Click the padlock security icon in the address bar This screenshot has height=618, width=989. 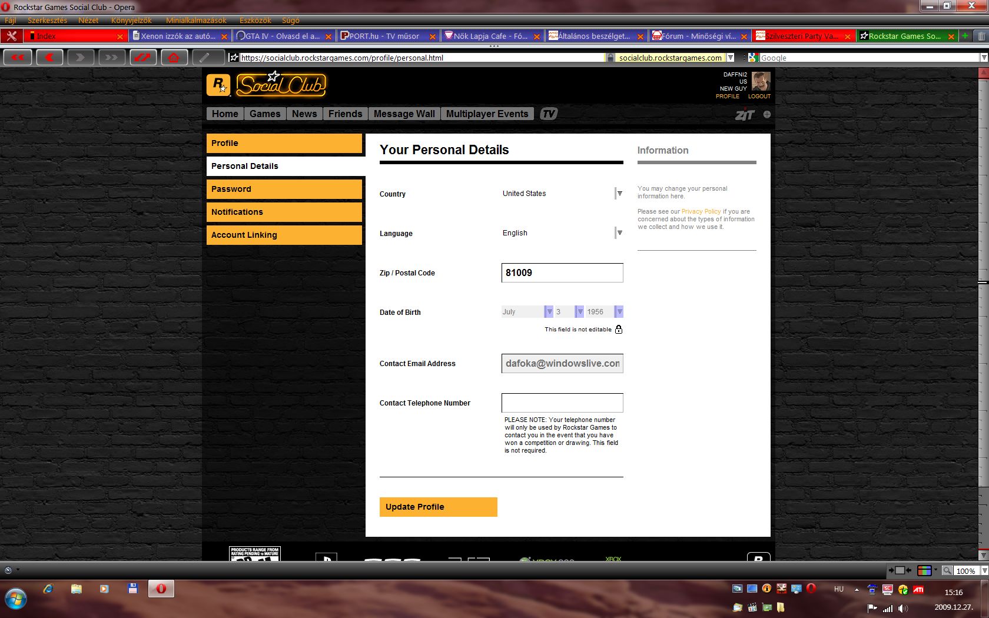tap(610, 58)
